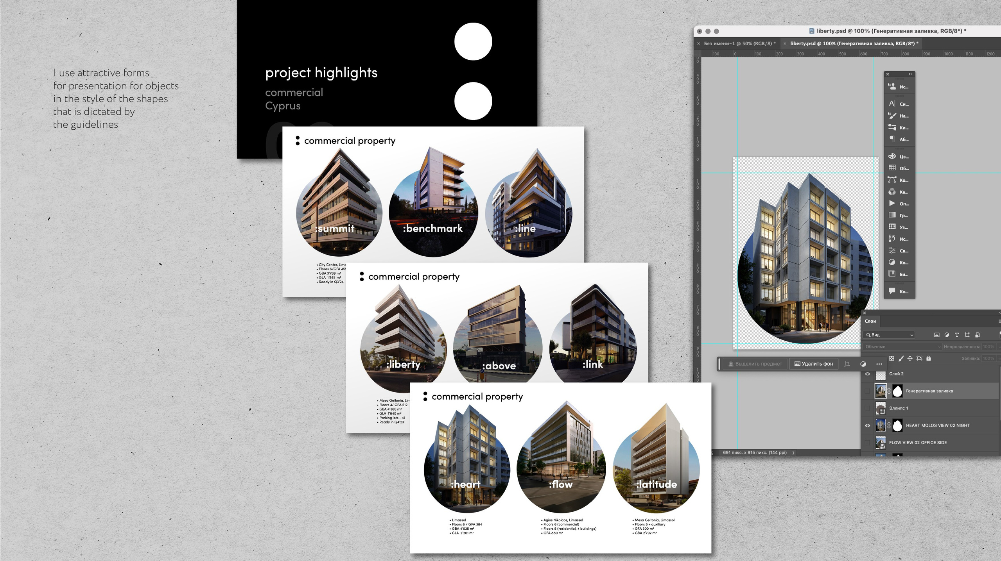Click the lock-all layer padlock icon
Screen dimensions: 1001x561
[x=929, y=358]
